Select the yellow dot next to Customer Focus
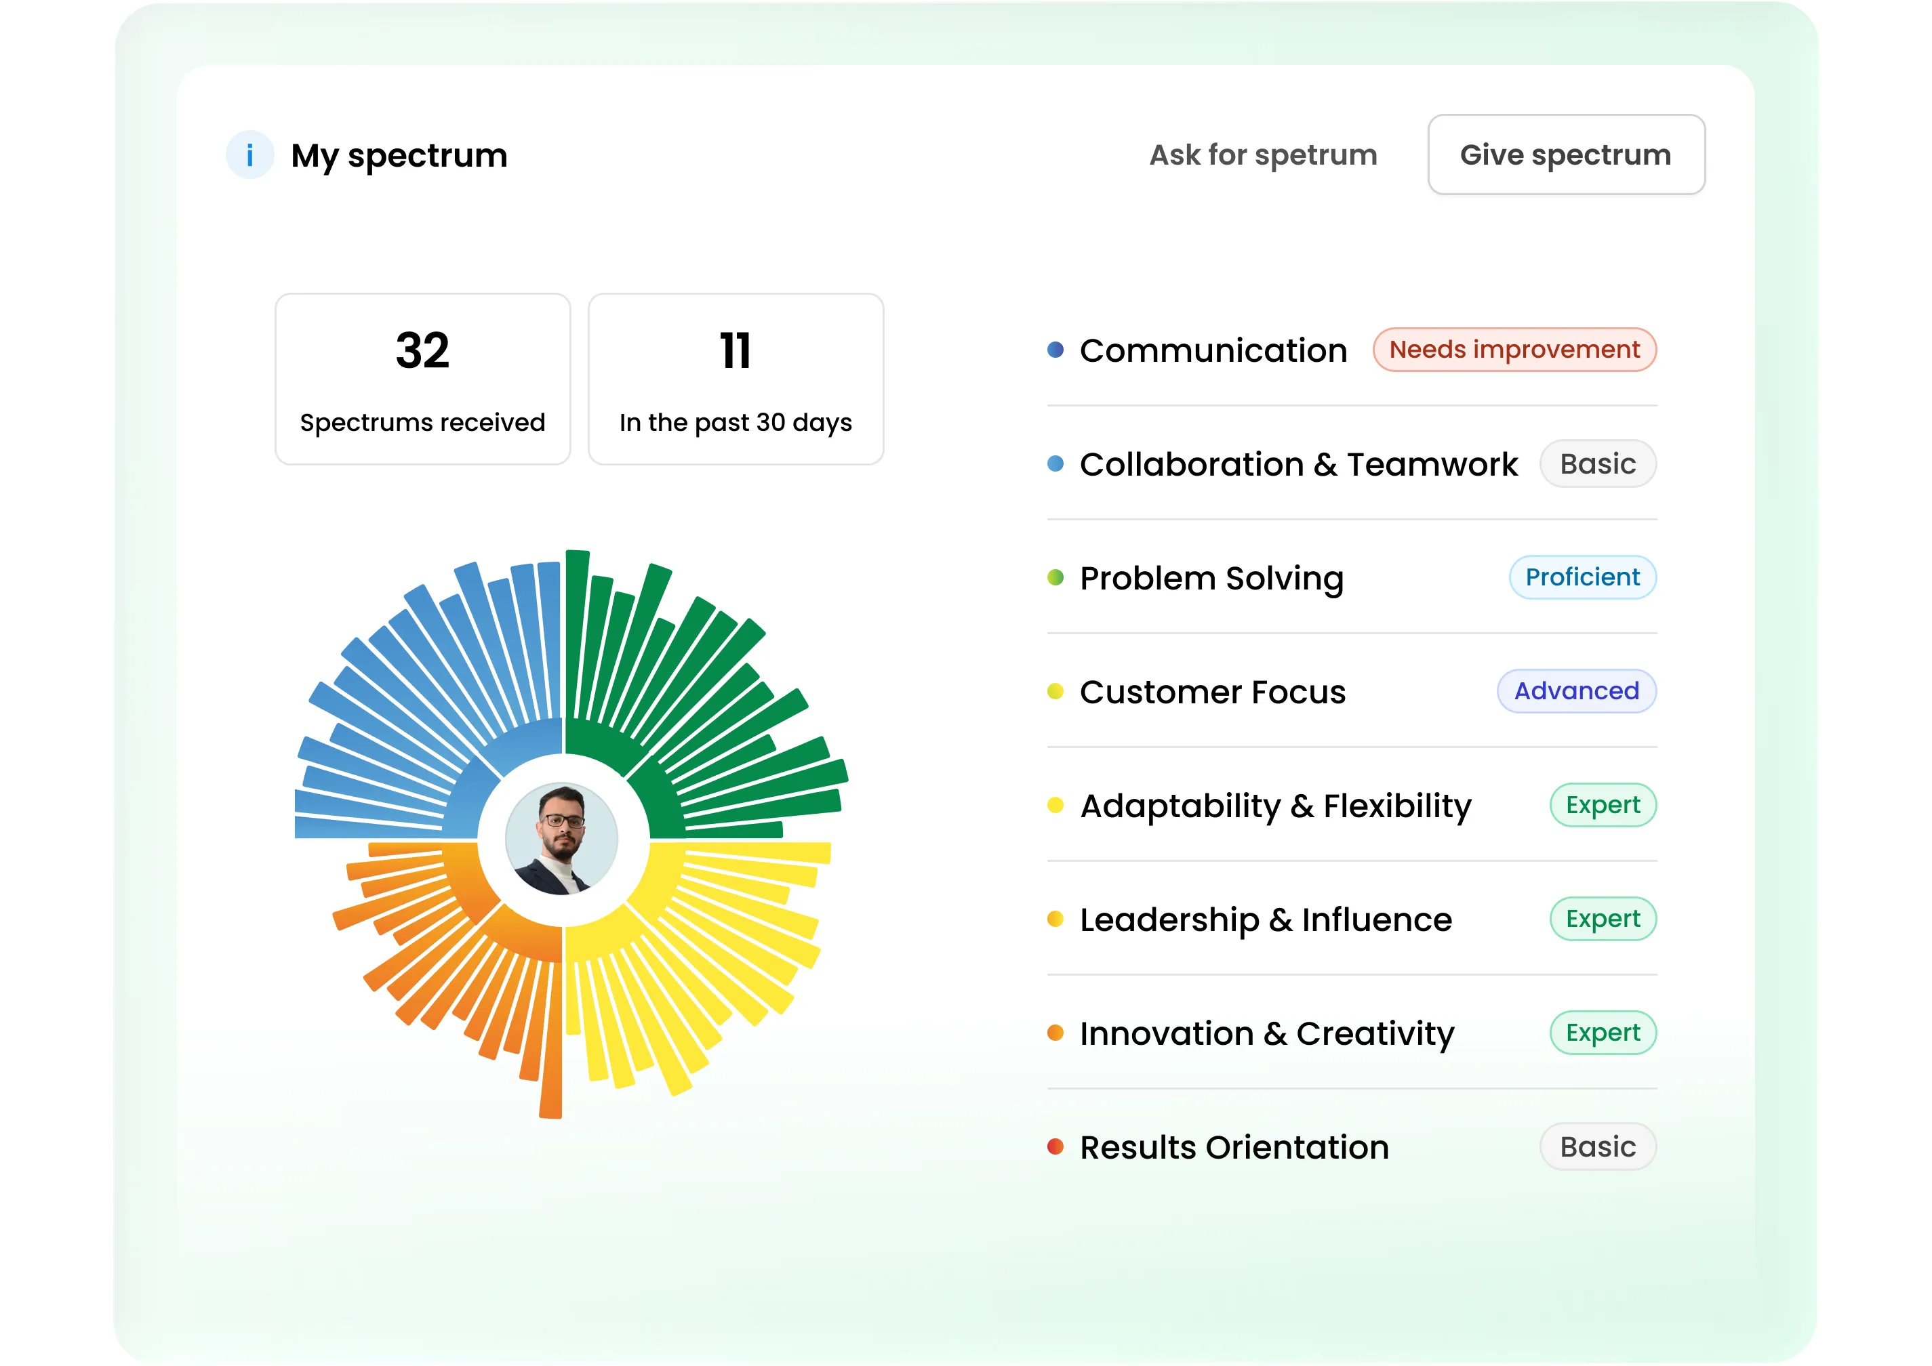 [x=1055, y=690]
